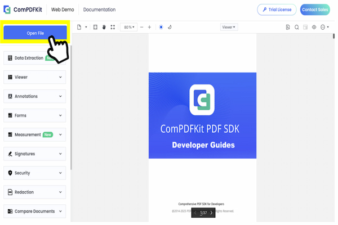Go to next page arrow

211,213
